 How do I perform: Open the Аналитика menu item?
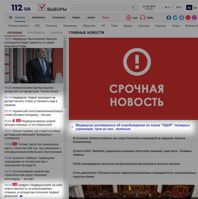coord(38,18)
